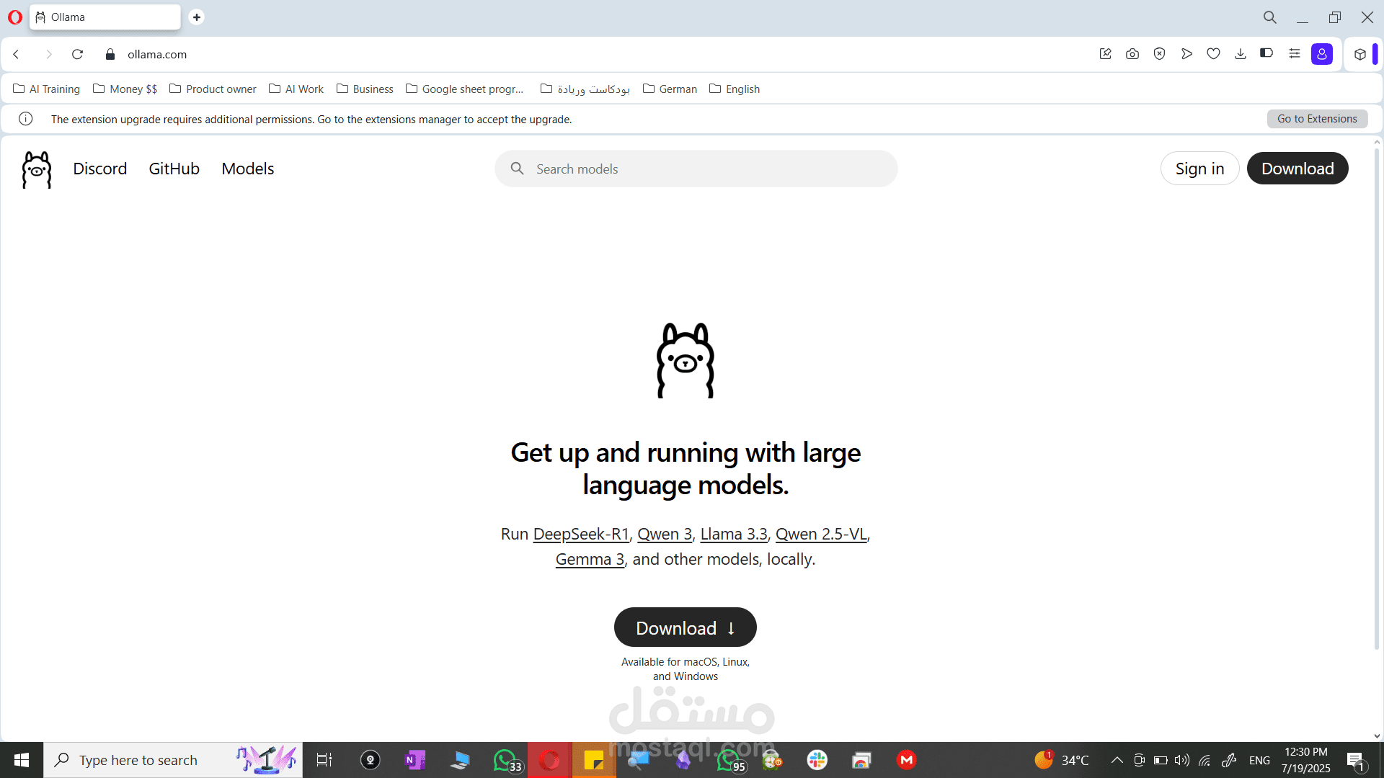
Task: Open the Llama 3.3 model link
Action: click(734, 535)
